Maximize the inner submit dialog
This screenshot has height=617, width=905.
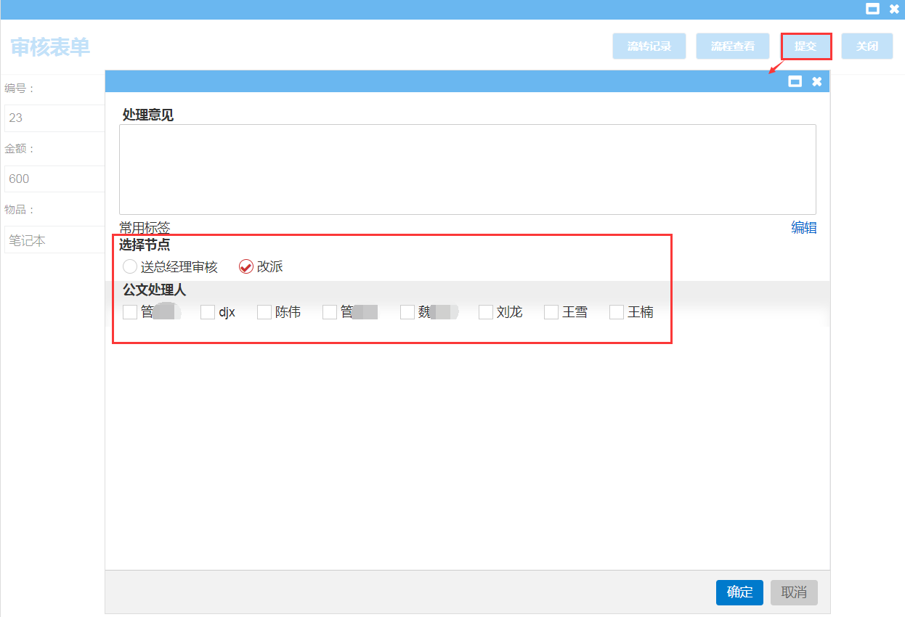[795, 81]
